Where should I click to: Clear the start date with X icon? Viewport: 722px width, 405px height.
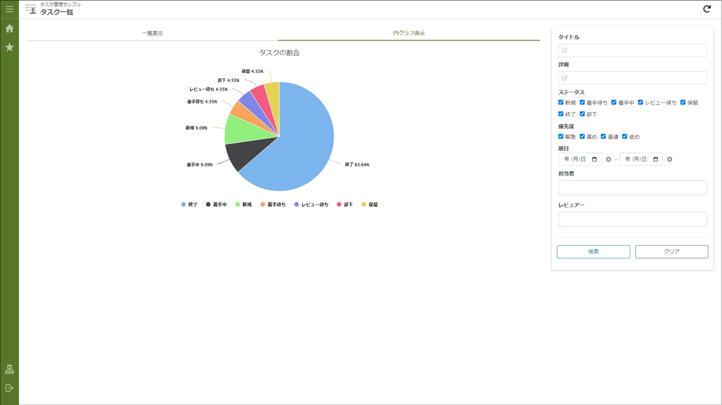tap(608, 159)
